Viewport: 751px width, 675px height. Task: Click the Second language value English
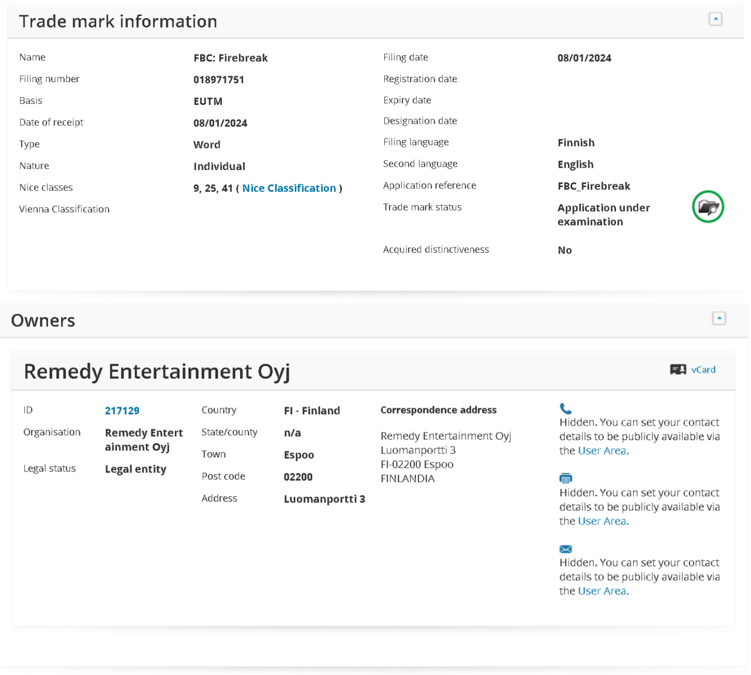[576, 165]
